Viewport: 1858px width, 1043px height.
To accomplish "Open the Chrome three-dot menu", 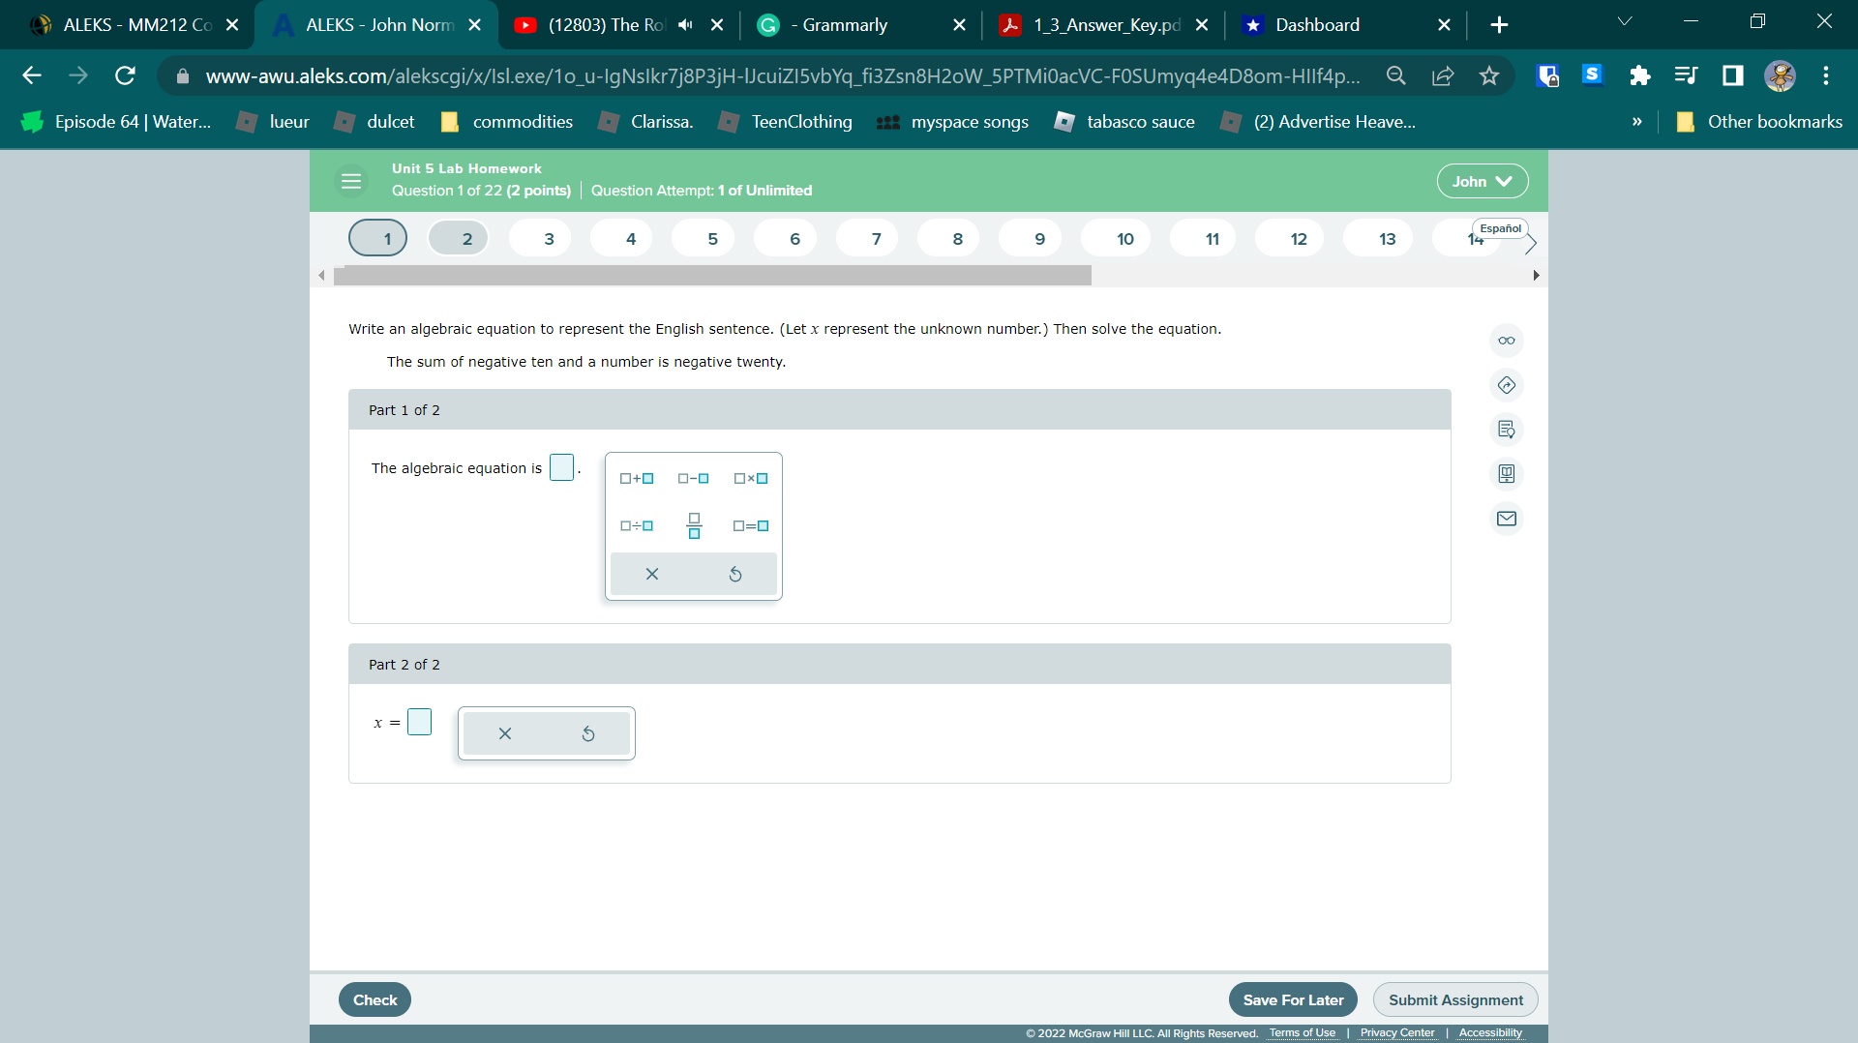I will click(x=1826, y=75).
